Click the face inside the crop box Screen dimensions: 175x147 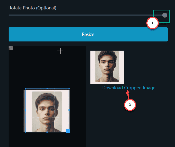click(47, 111)
